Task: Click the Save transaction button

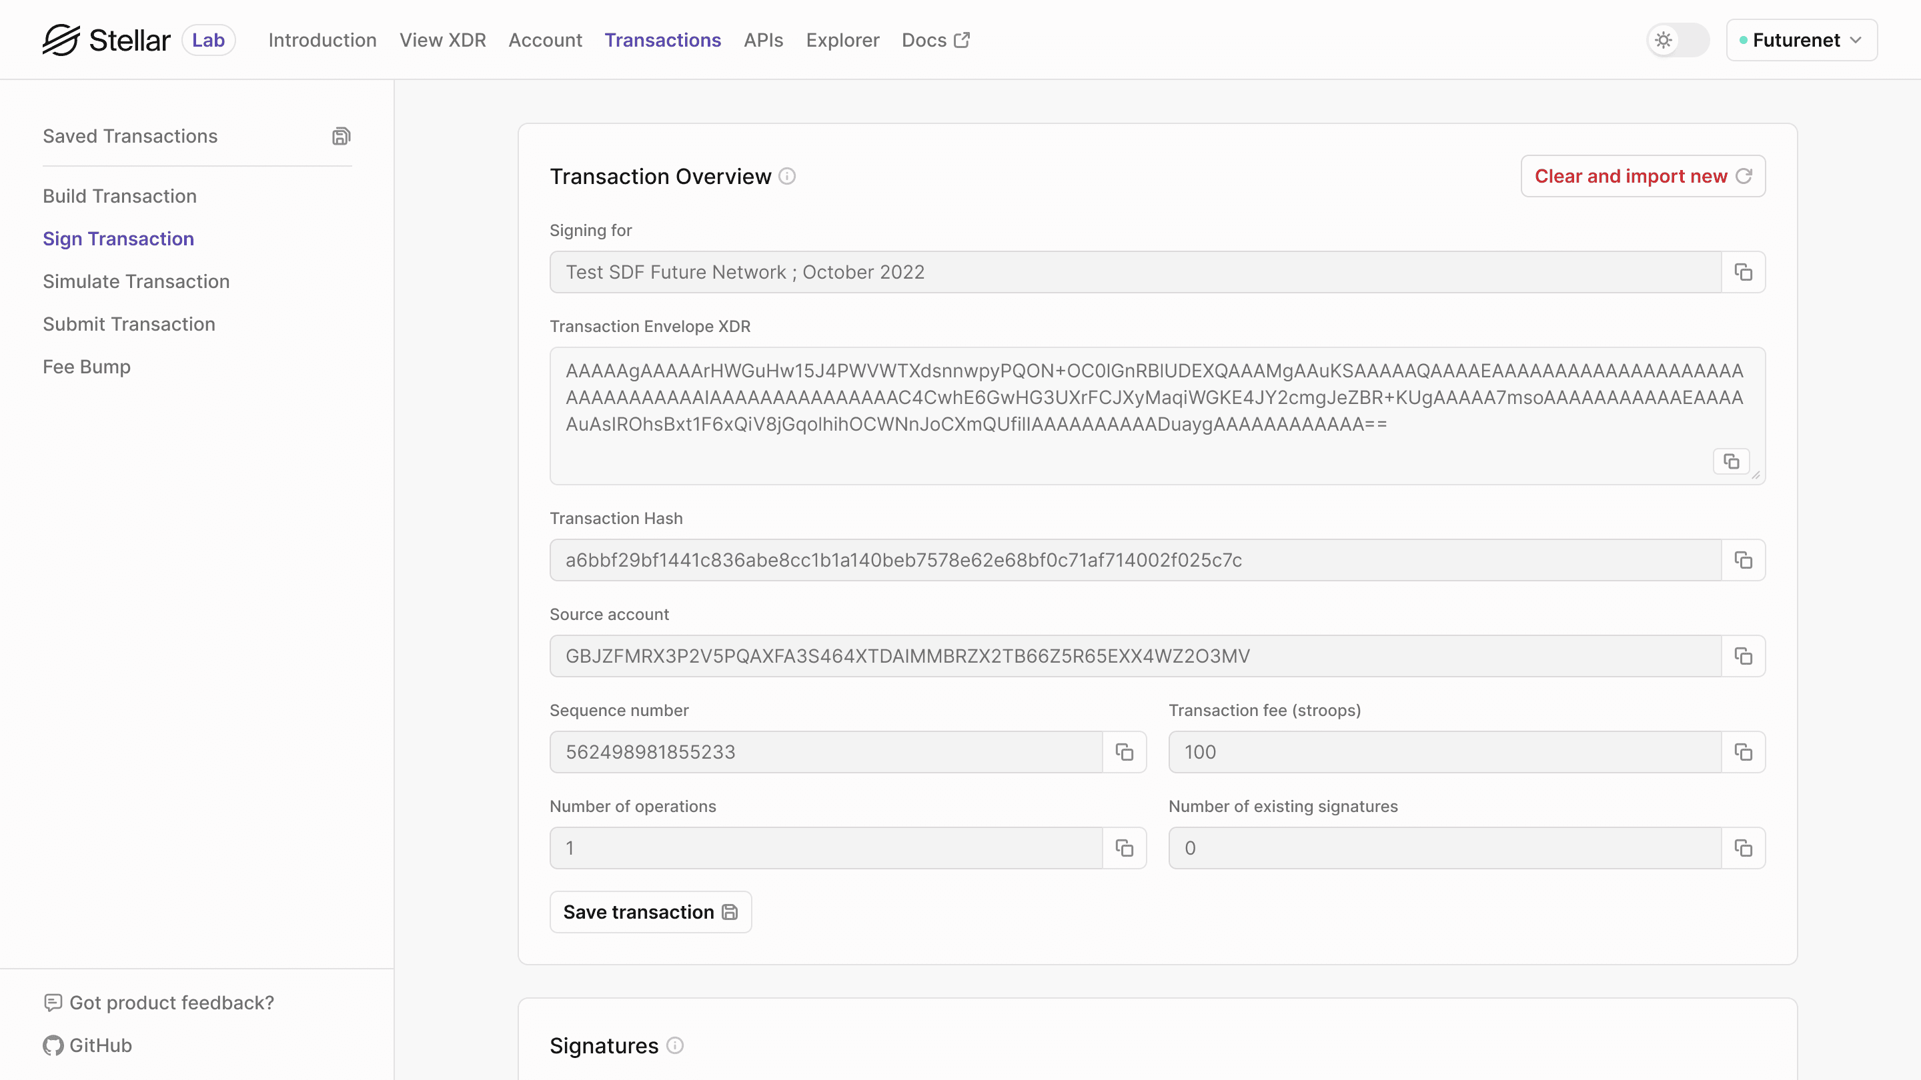Action: 650,912
